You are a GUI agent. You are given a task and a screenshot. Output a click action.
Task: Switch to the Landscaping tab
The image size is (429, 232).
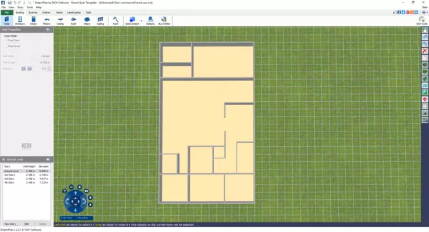(74, 13)
